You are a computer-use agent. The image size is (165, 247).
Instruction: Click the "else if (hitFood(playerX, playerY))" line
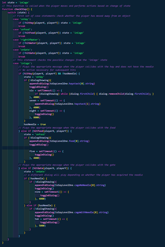point(45,131)
